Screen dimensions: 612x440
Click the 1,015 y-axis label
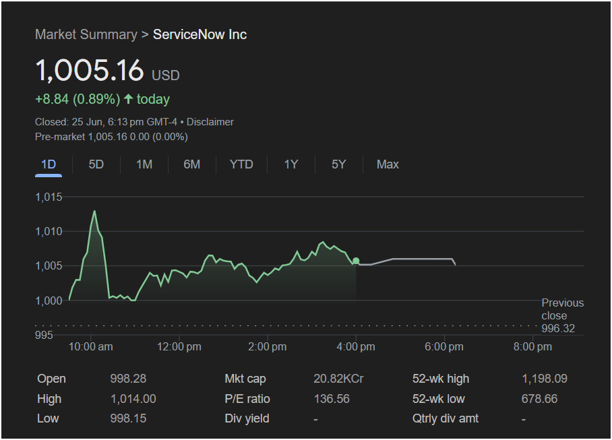point(49,197)
